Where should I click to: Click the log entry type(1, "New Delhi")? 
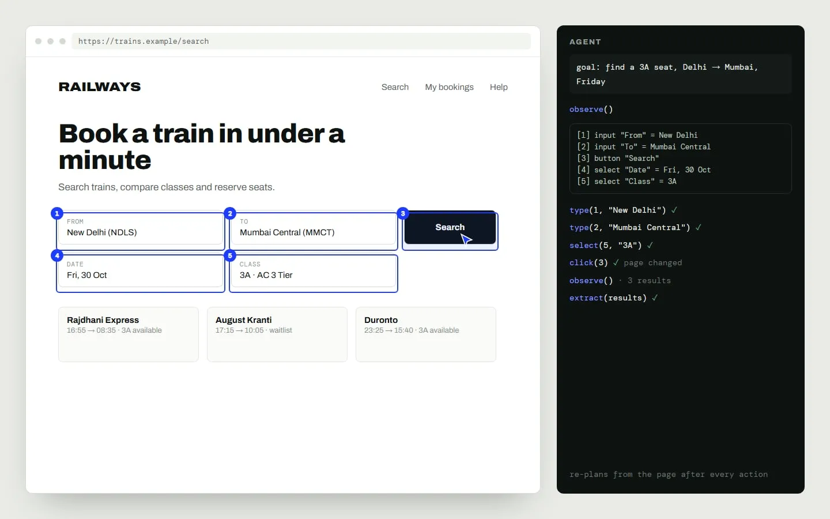[x=624, y=210]
